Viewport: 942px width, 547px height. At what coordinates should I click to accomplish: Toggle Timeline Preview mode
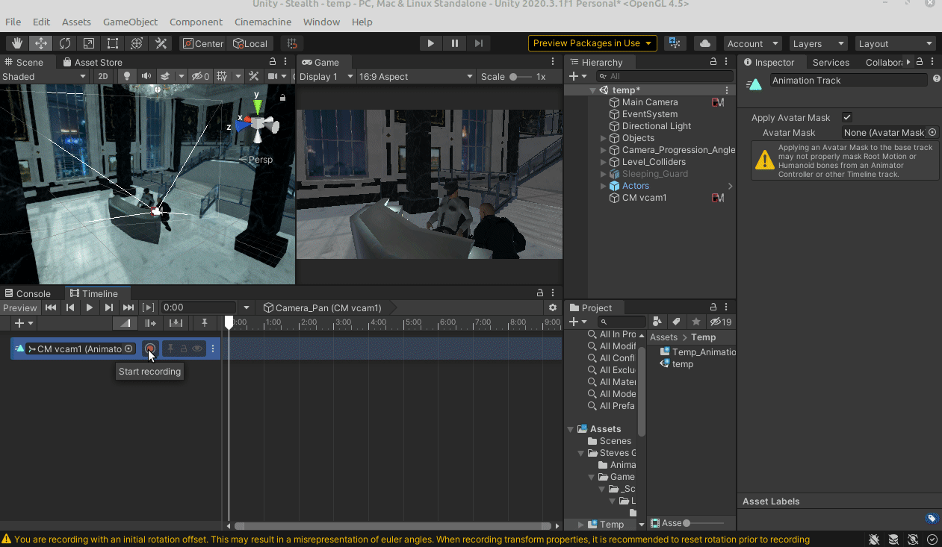pyautogui.click(x=20, y=307)
